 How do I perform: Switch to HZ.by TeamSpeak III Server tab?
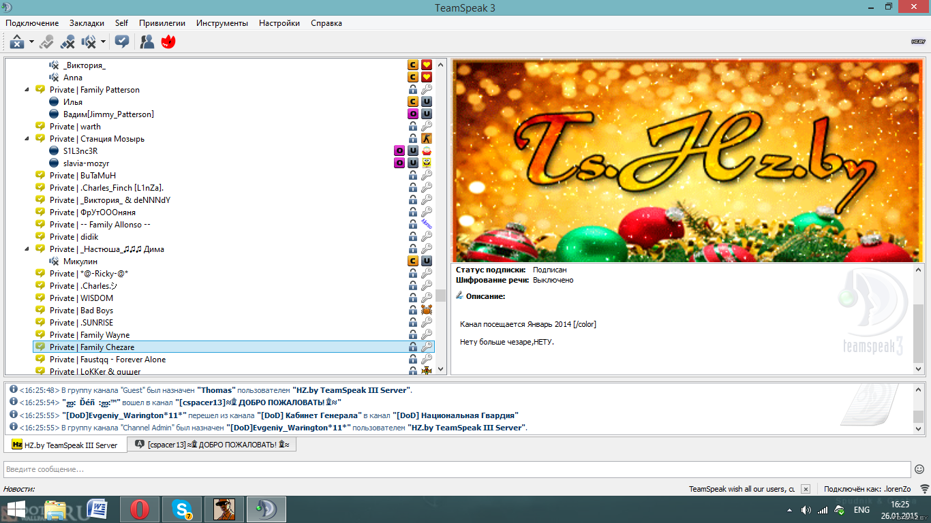65,445
